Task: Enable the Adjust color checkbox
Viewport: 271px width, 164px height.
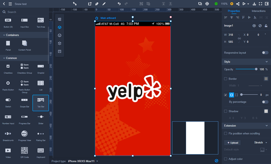Action: 226,159
